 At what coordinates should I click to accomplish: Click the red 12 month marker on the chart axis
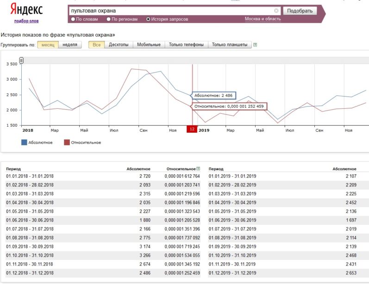(192, 129)
